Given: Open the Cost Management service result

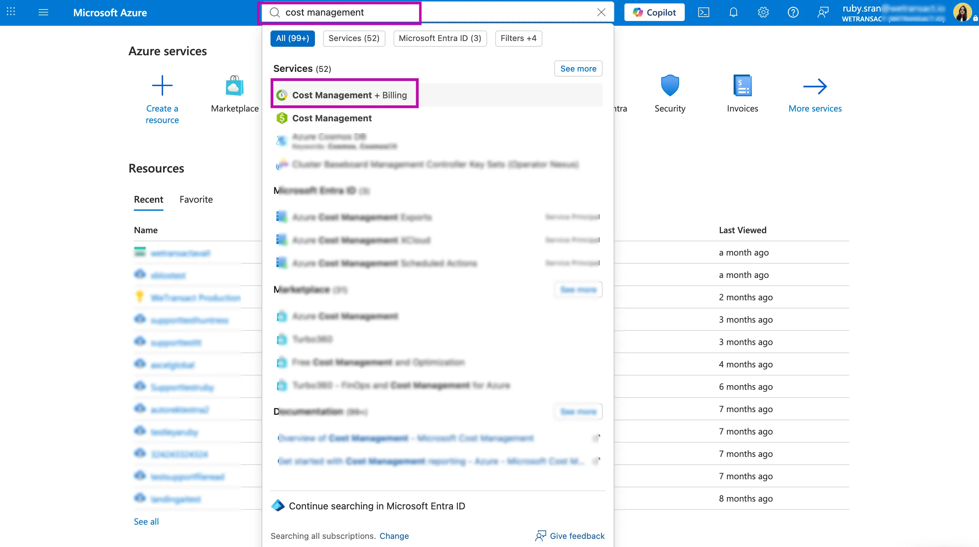Looking at the screenshot, I should tap(437, 118).
